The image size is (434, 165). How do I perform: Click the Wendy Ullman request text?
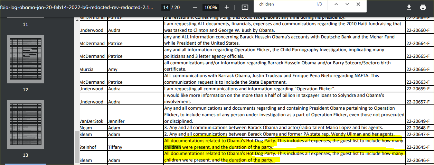tap(280, 134)
